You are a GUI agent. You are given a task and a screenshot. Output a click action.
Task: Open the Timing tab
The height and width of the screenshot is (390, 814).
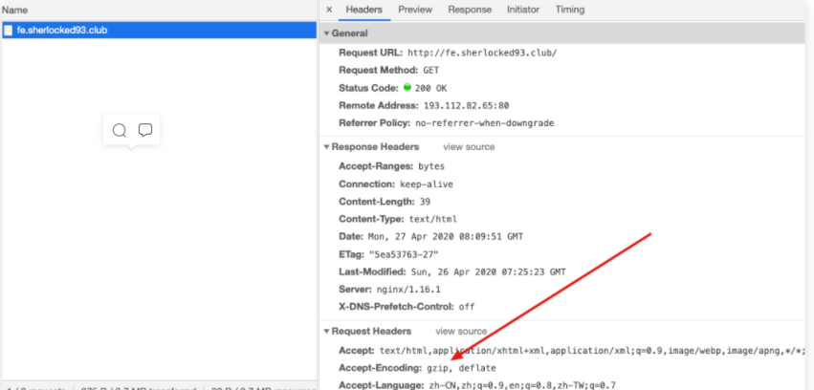coord(569,10)
